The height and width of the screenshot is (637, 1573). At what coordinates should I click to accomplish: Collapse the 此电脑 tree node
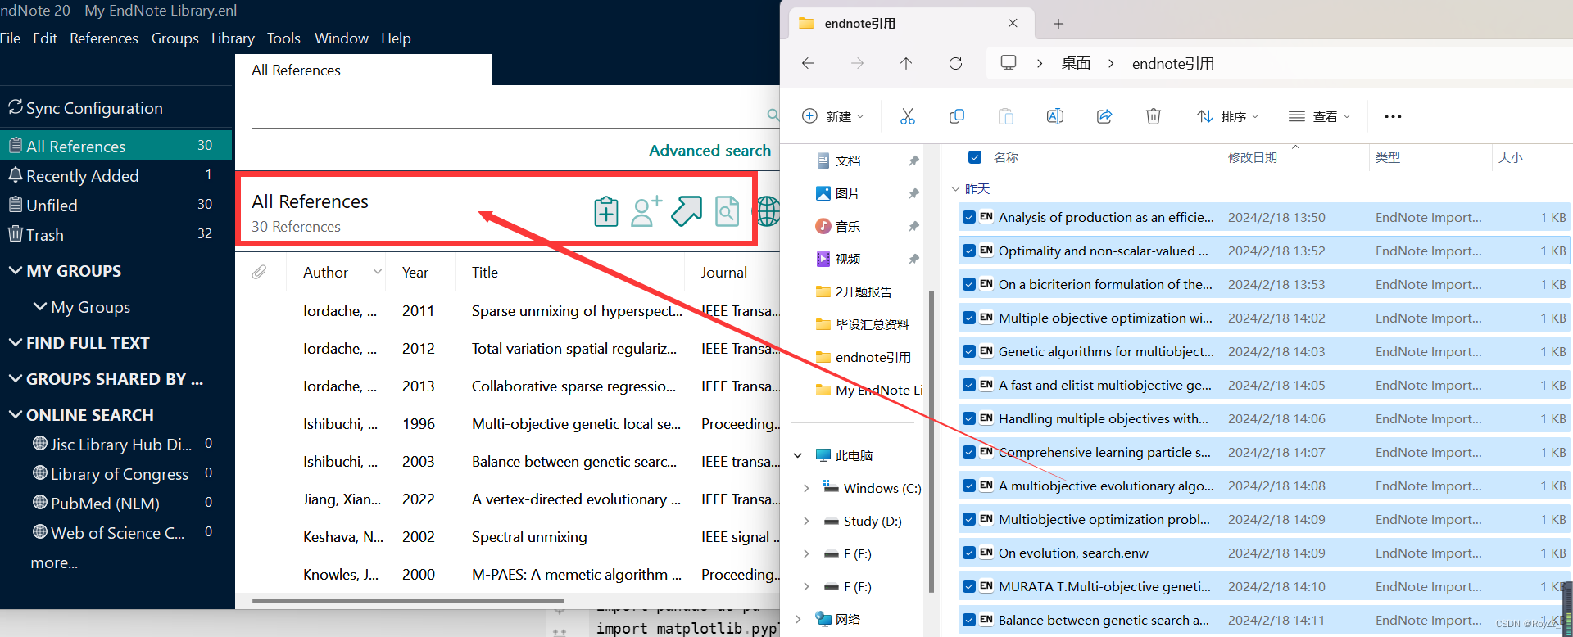point(798,455)
